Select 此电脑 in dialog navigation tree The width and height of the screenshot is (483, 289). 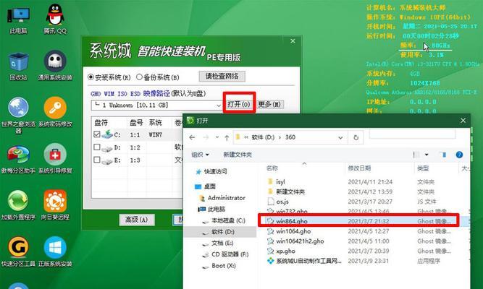click(217, 209)
